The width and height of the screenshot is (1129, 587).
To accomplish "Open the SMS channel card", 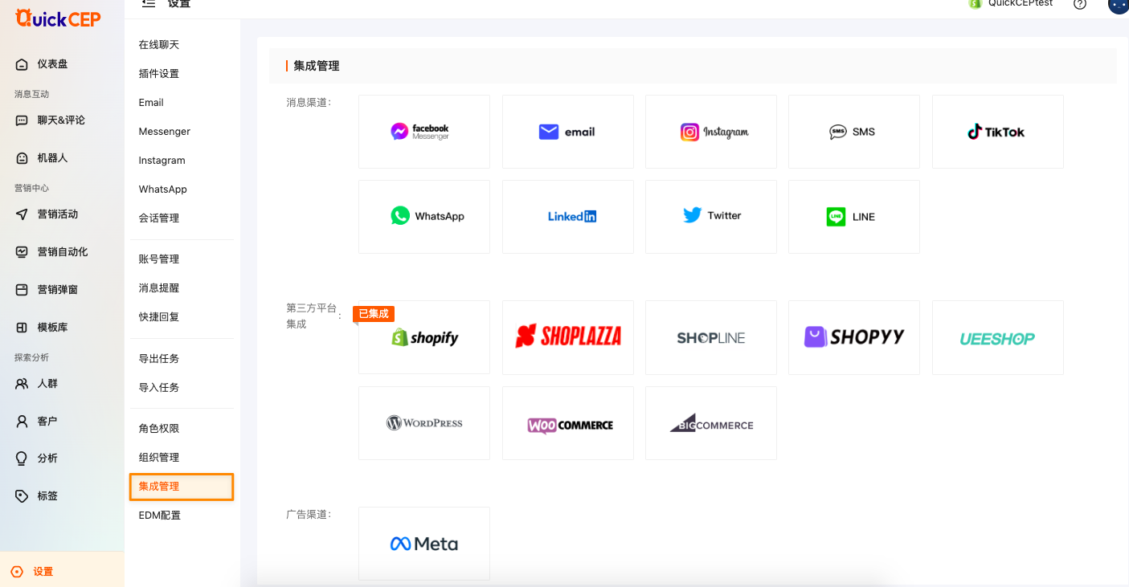I will (854, 132).
